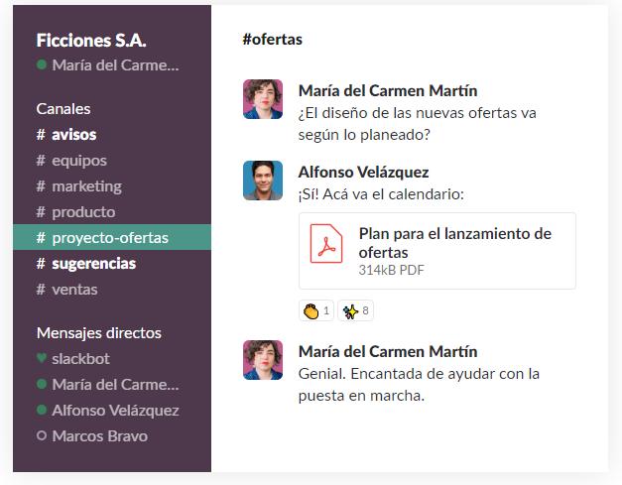Click the green status dot beside Alfonso Velázquez in sidebar

42,410
